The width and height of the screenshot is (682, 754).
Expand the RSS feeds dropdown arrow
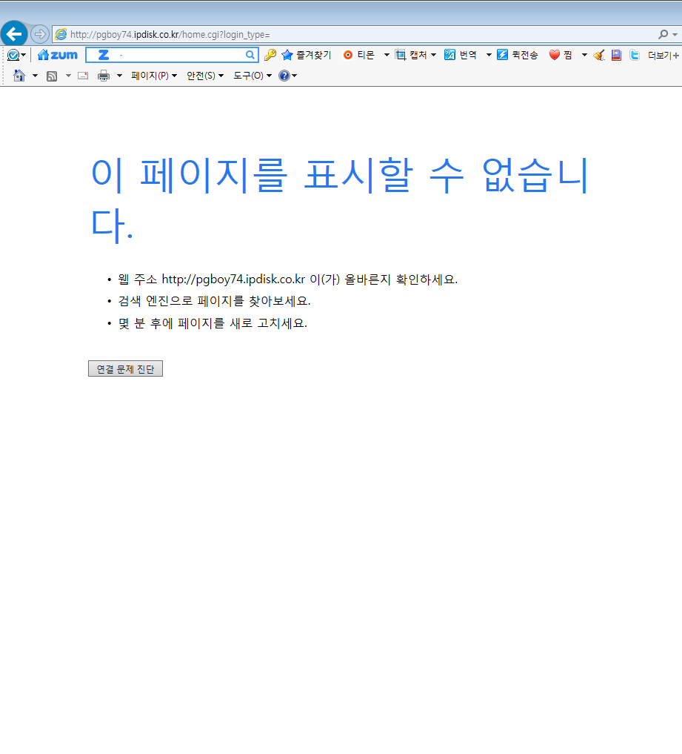[x=68, y=76]
